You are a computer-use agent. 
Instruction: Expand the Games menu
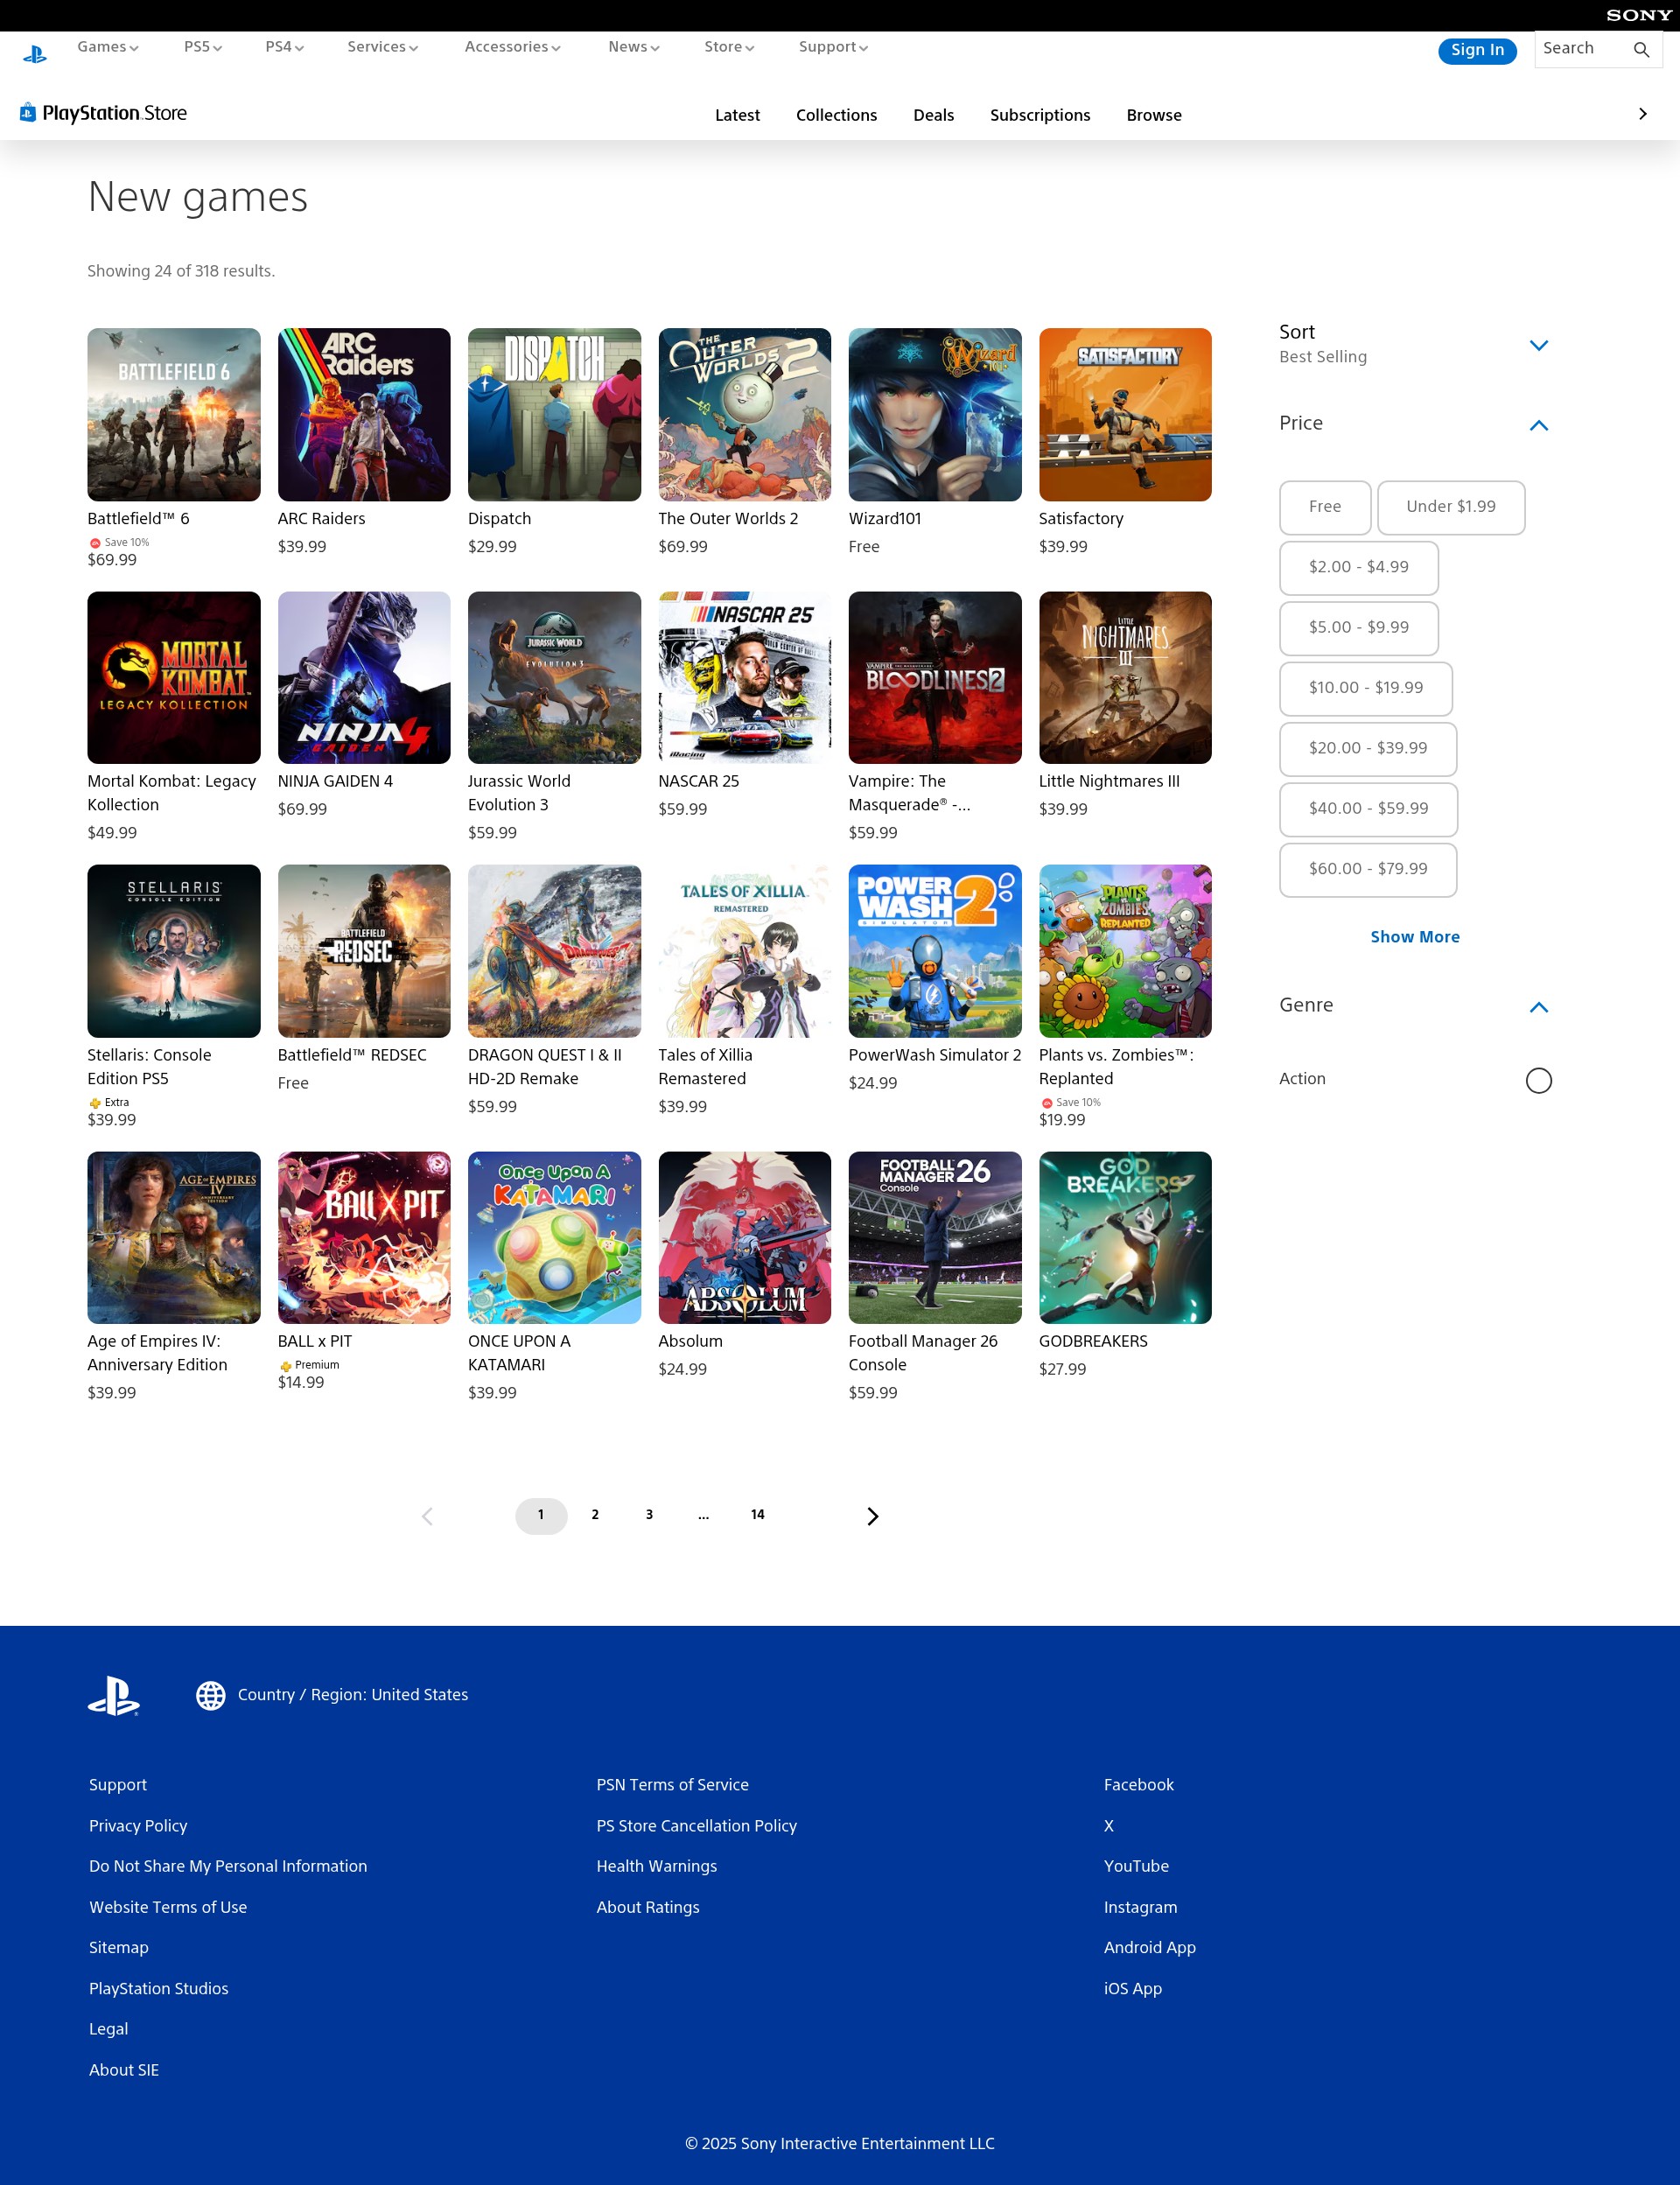108,47
